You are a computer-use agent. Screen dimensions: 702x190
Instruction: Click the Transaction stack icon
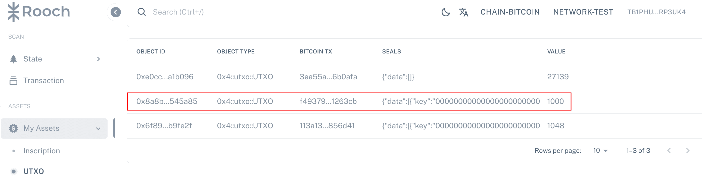(x=13, y=81)
